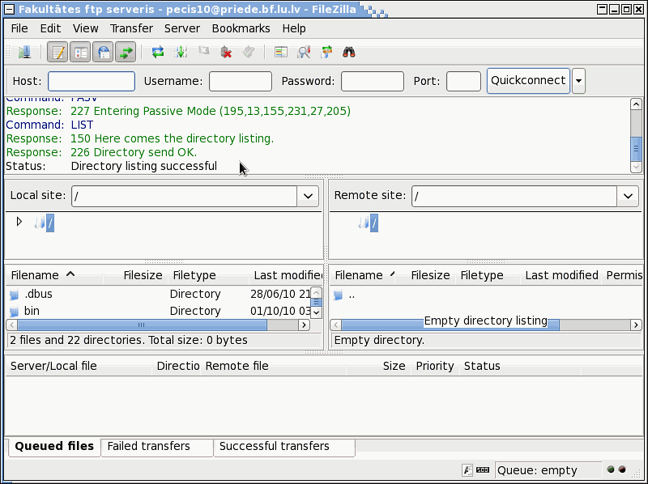Toggle processing of the transfer queue
Image resolution: width=648 pixels, height=484 pixels.
coord(181,52)
